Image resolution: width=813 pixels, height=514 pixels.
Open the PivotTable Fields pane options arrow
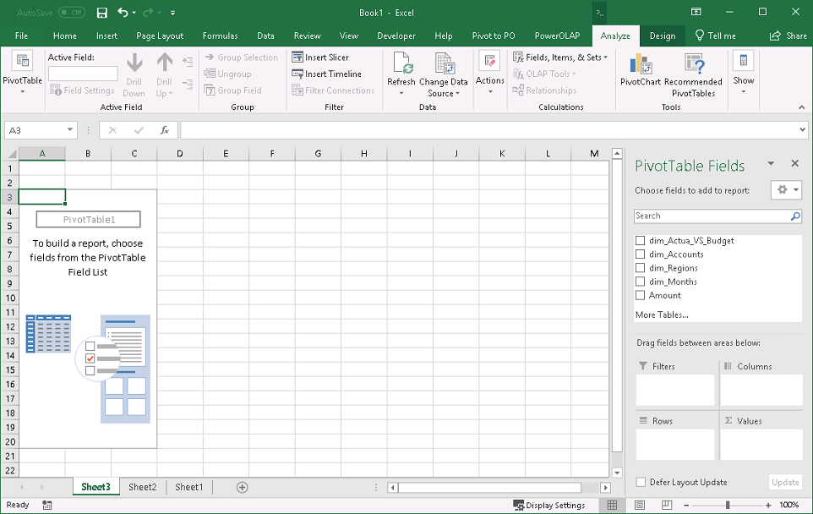tap(771, 163)
